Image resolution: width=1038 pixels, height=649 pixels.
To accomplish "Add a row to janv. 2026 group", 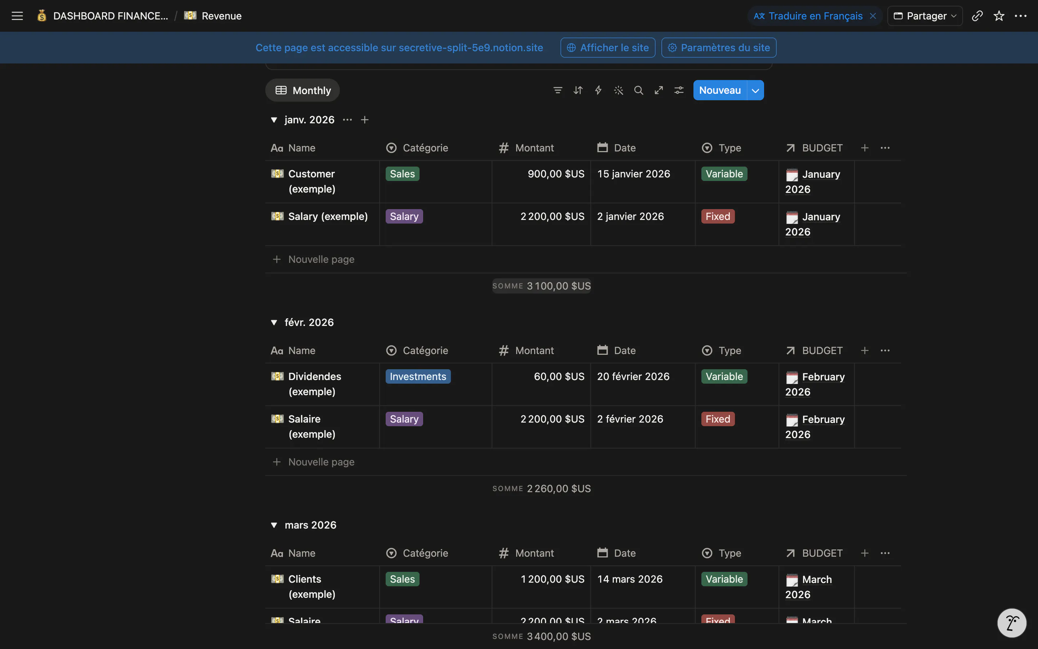I will (365, 120).
